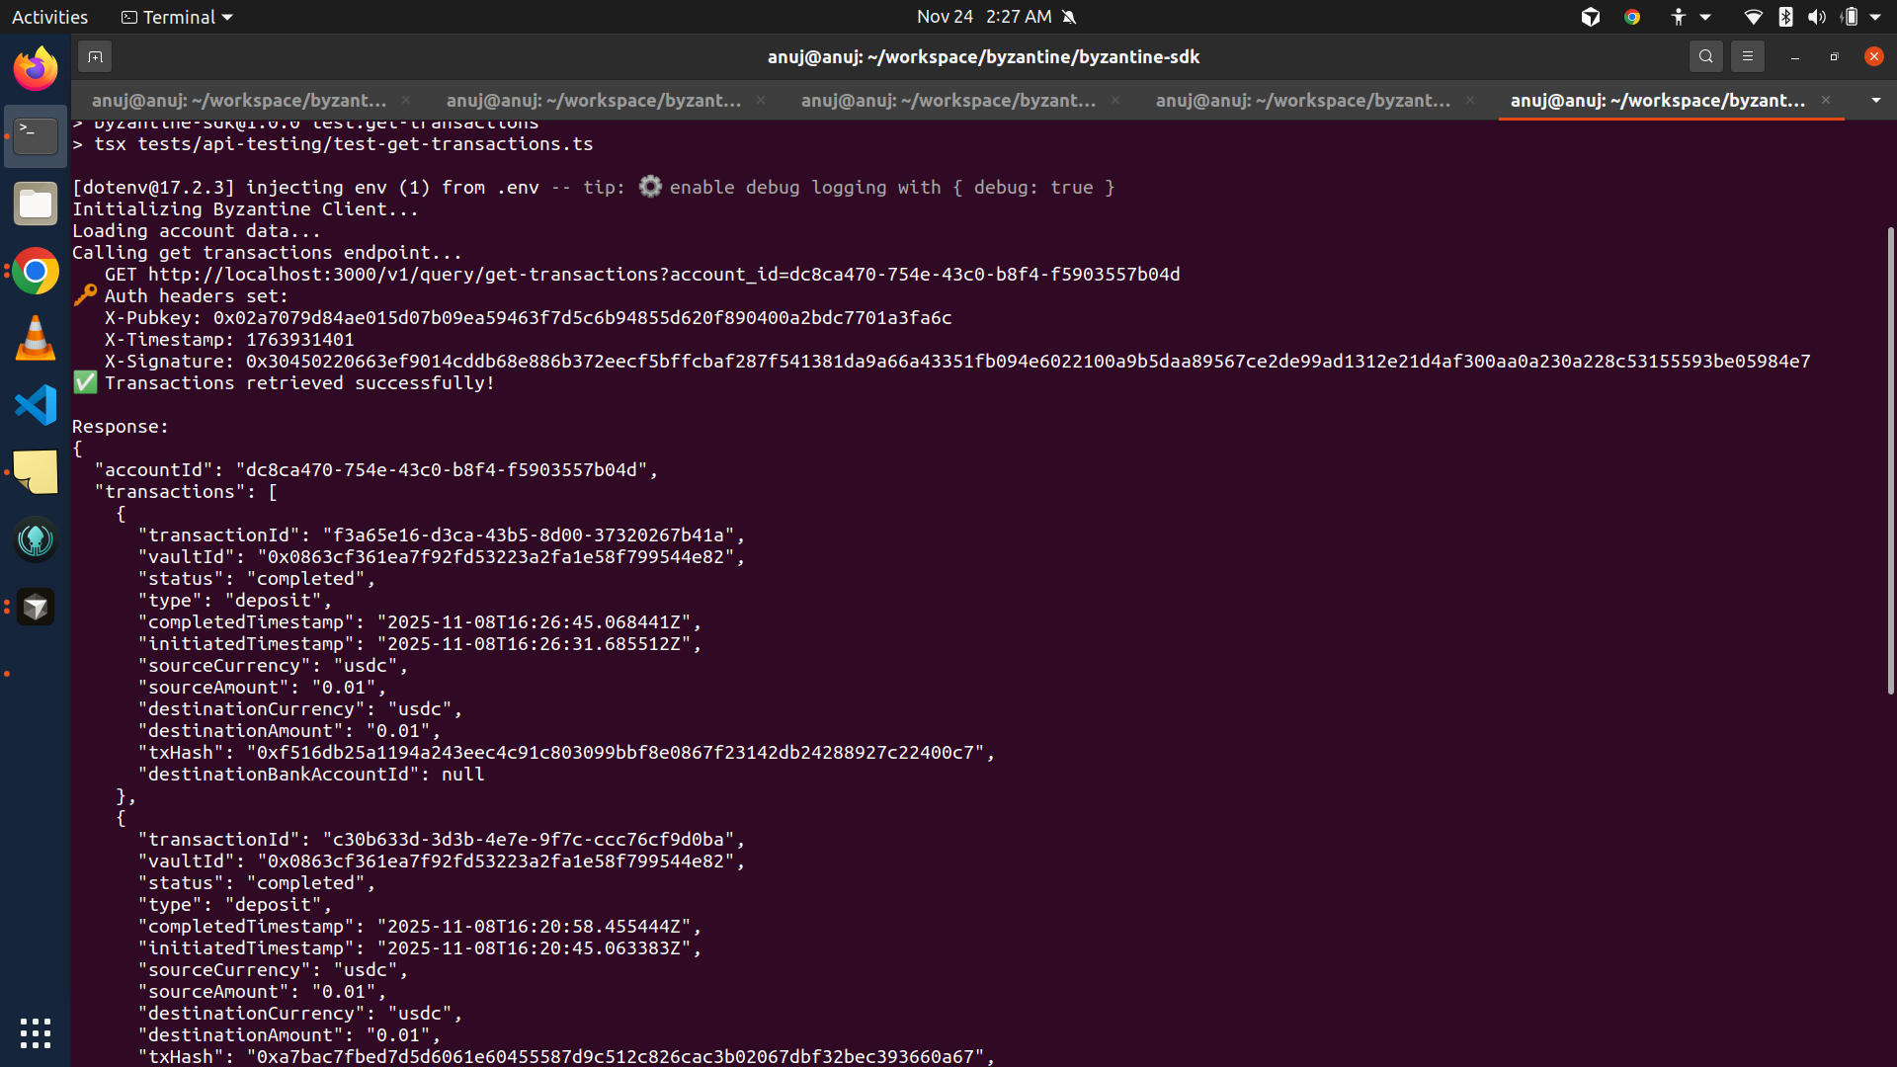
Task: Open a new terminal tab
Action: click(95, 57)
